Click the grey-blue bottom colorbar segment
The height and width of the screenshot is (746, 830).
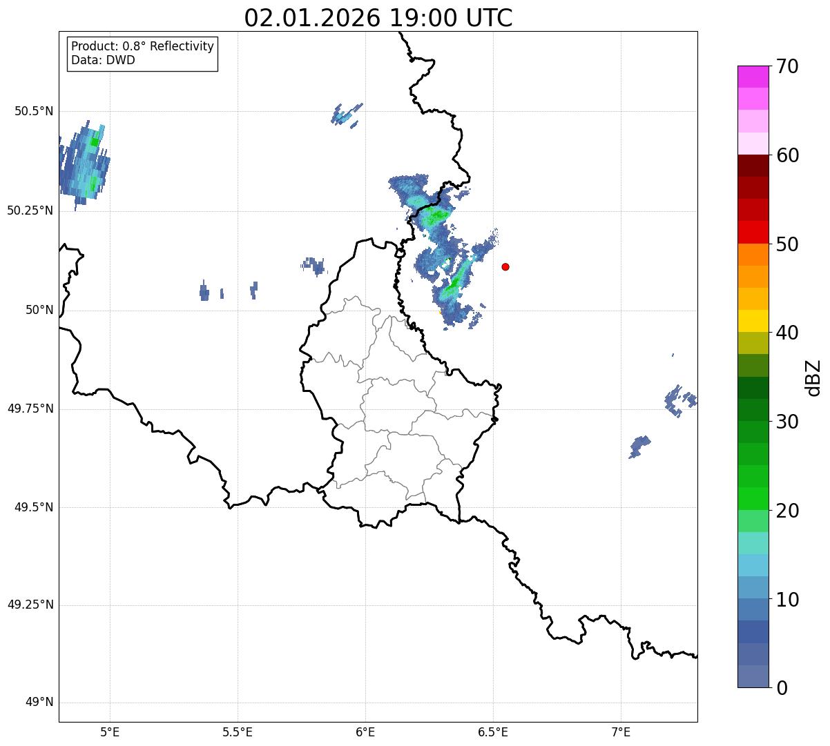[753, 676]
